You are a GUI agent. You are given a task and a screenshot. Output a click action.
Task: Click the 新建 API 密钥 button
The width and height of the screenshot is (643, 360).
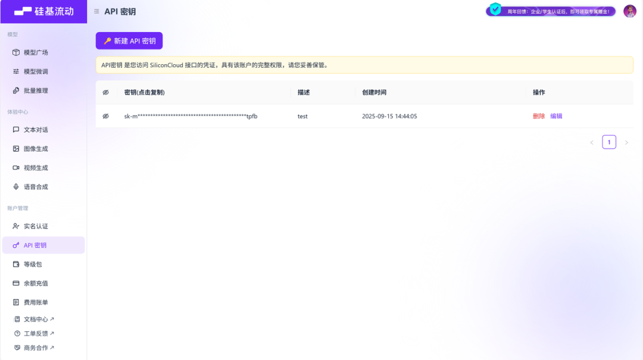tap(129, 40)
